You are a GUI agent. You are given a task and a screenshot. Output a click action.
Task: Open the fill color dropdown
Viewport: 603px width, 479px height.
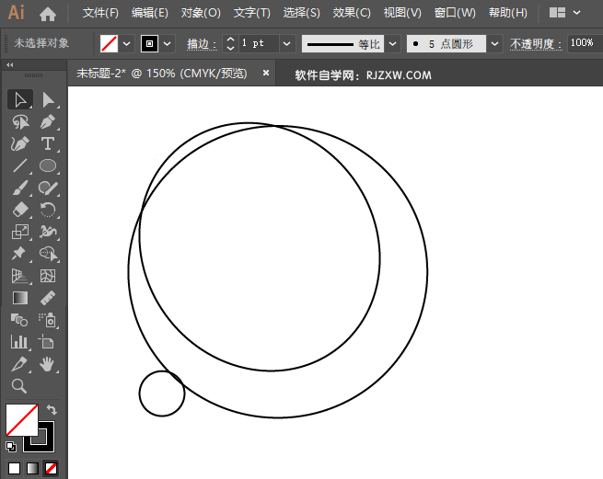126,44
